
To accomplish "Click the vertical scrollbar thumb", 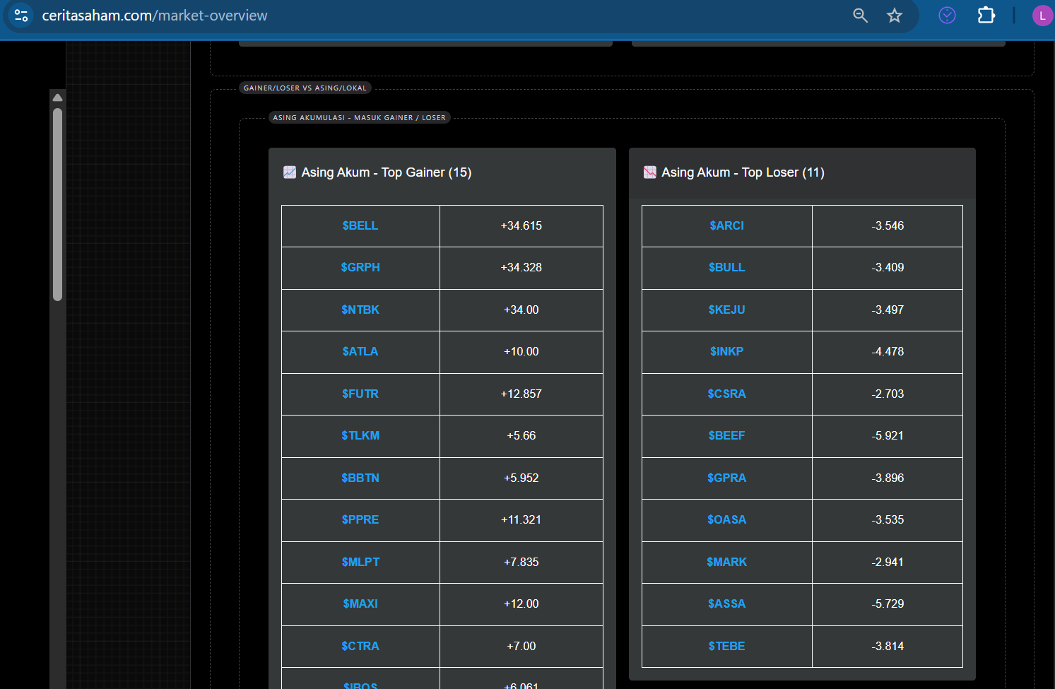I will (x=58, y=204).
